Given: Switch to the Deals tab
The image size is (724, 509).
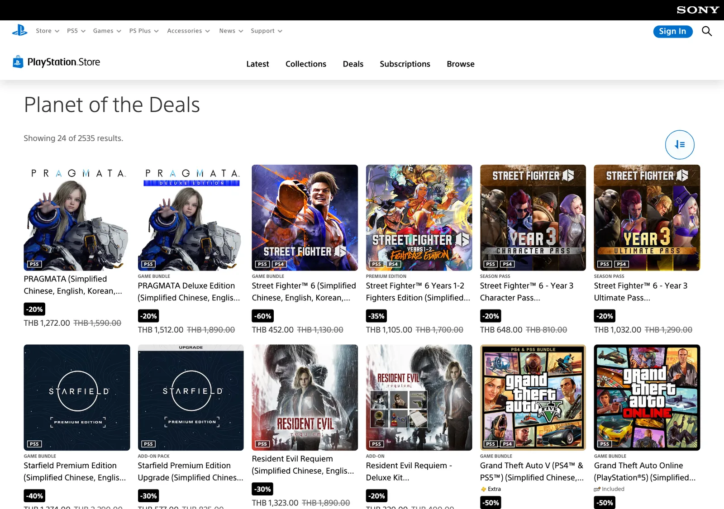Looking at the screenshot, I should (353, 64).
